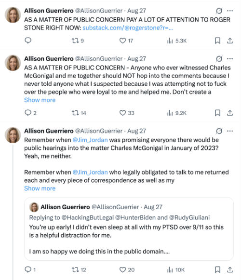The width and height of the screenshot is (241, 280).
Task: View analytics showing 10K views
Action: (x=176, y=270)
